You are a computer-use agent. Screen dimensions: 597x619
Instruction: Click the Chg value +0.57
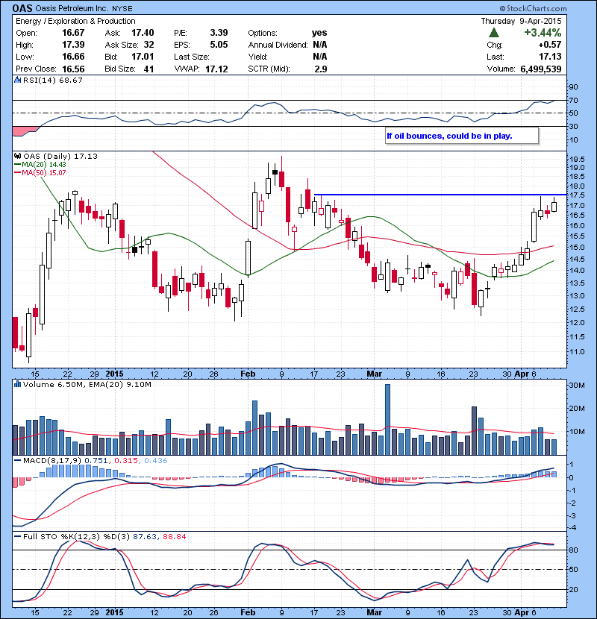click(550, 45)
